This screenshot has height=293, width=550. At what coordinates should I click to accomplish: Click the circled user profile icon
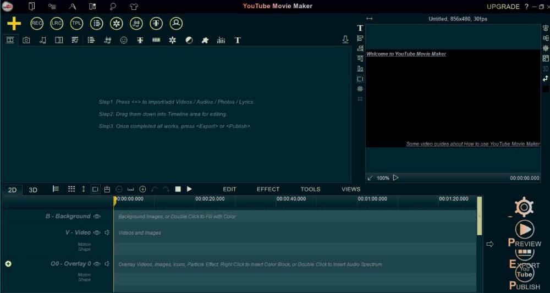point(176,24)
